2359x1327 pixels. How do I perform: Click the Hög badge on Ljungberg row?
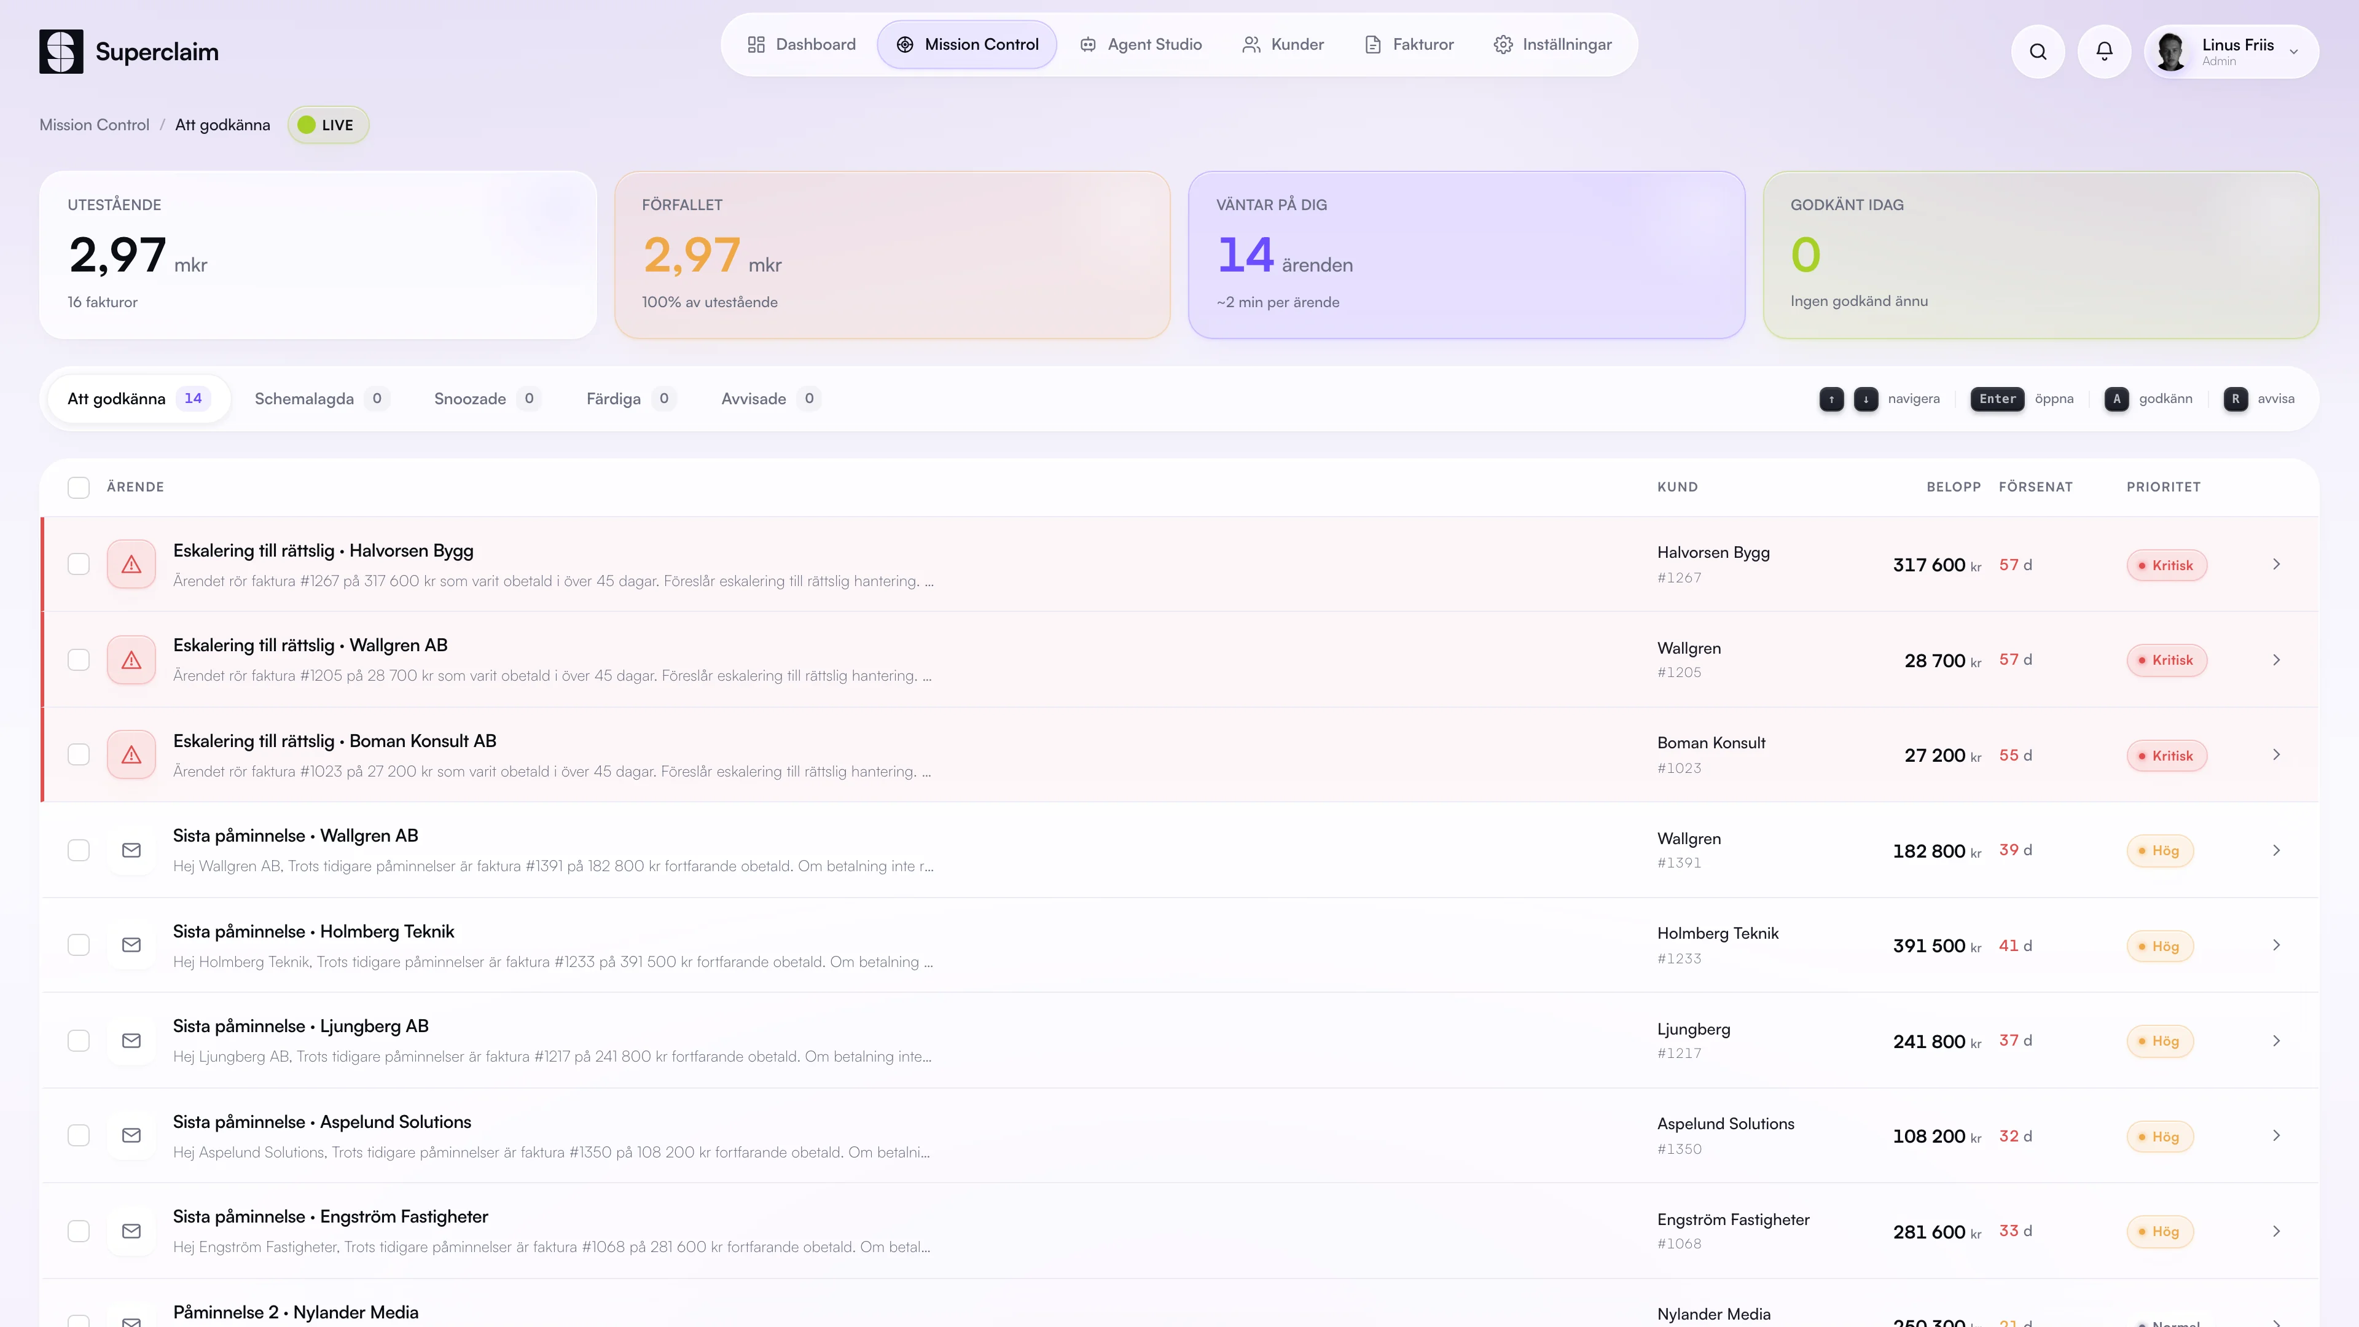click(2159, 1041)
